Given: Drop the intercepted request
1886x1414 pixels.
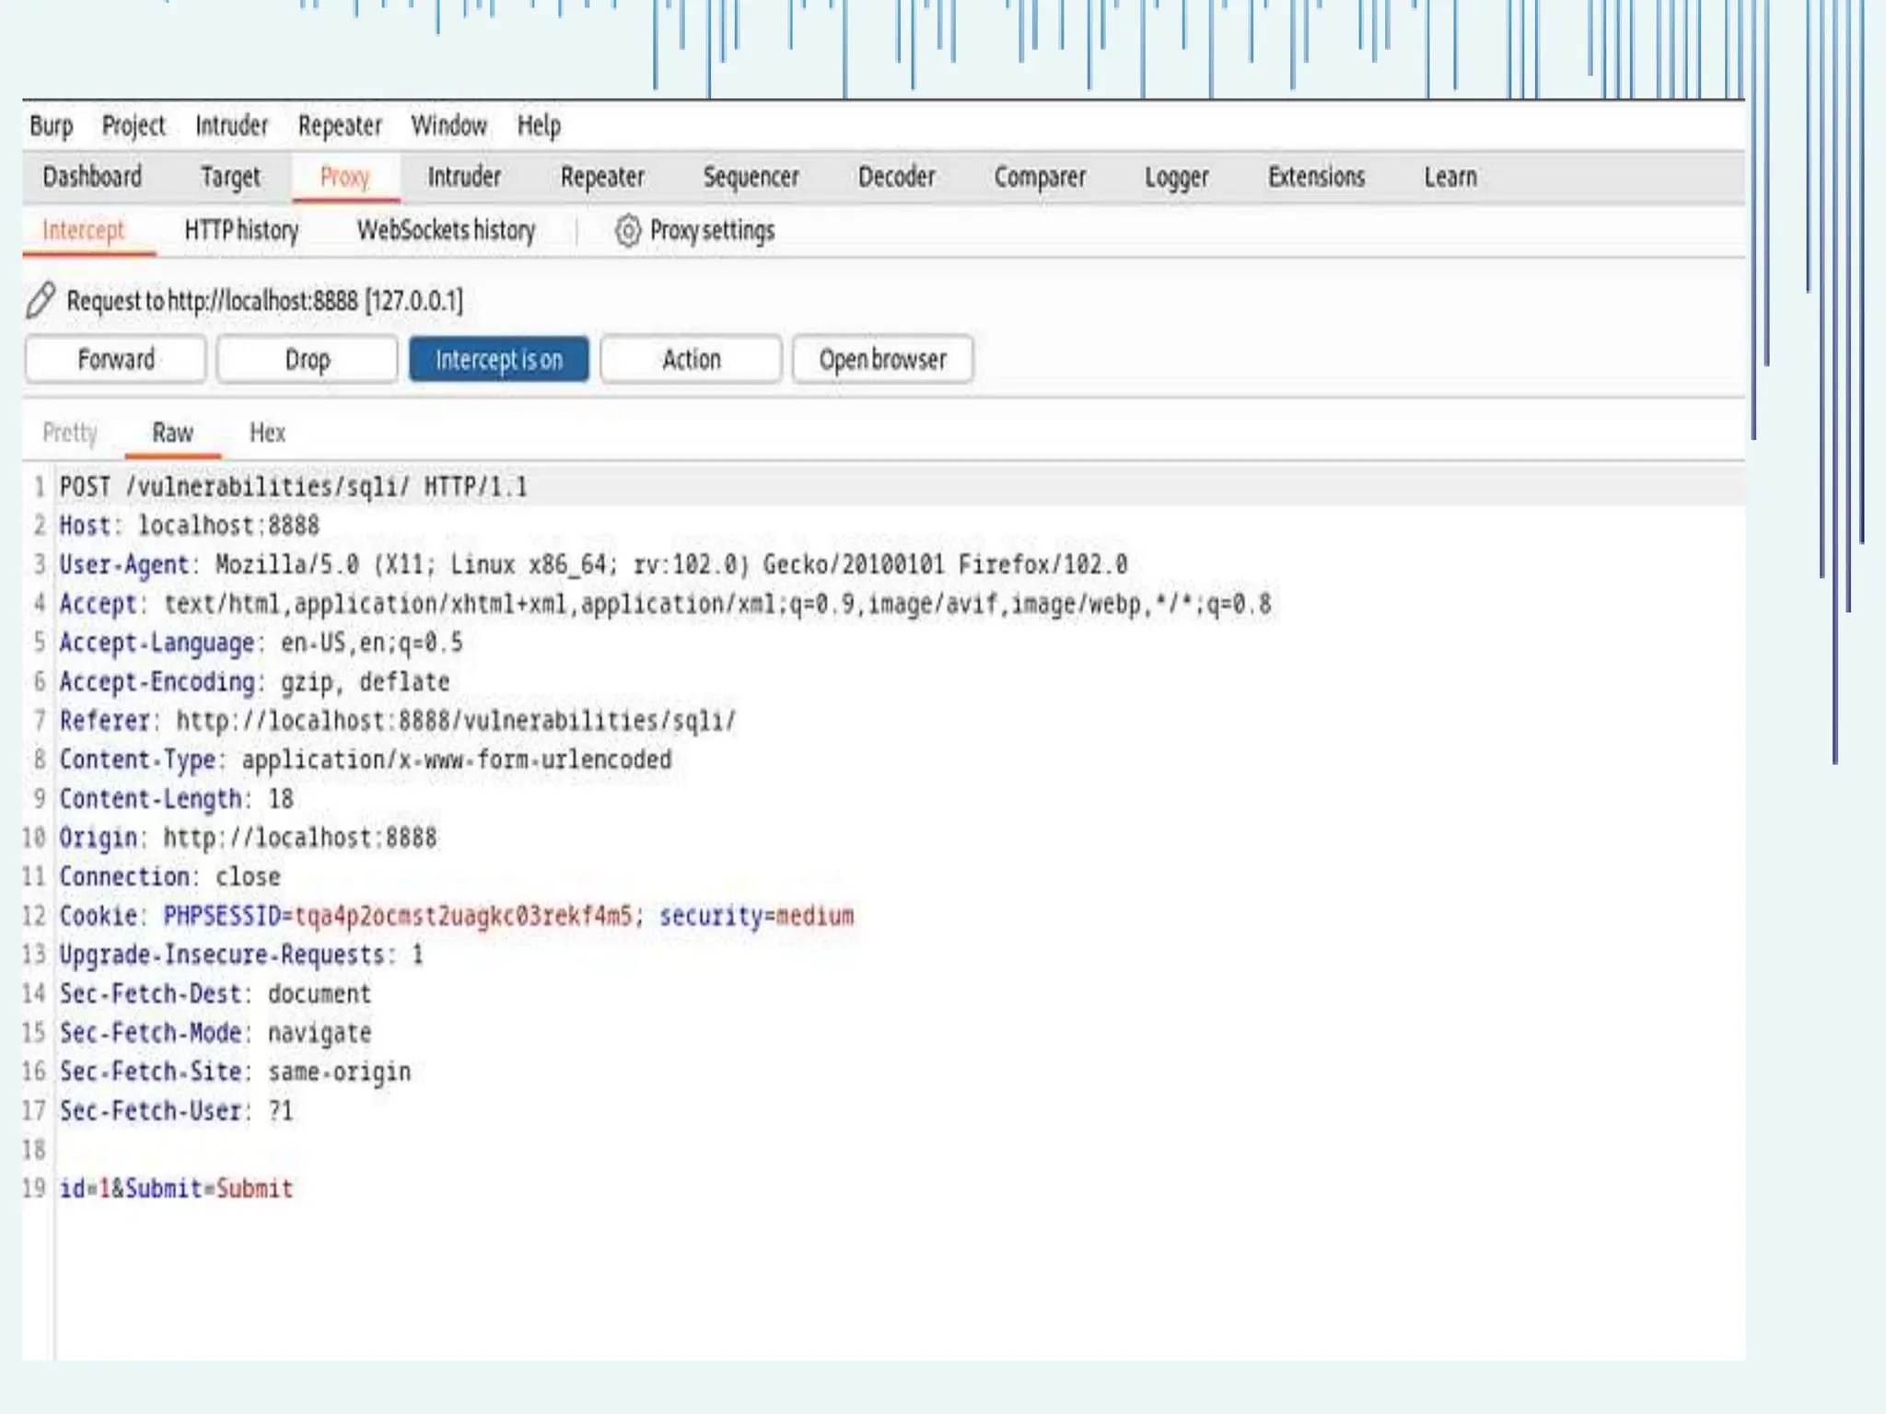Looking at the screenshot, I should pyautogui.click(x=307, y=359).
